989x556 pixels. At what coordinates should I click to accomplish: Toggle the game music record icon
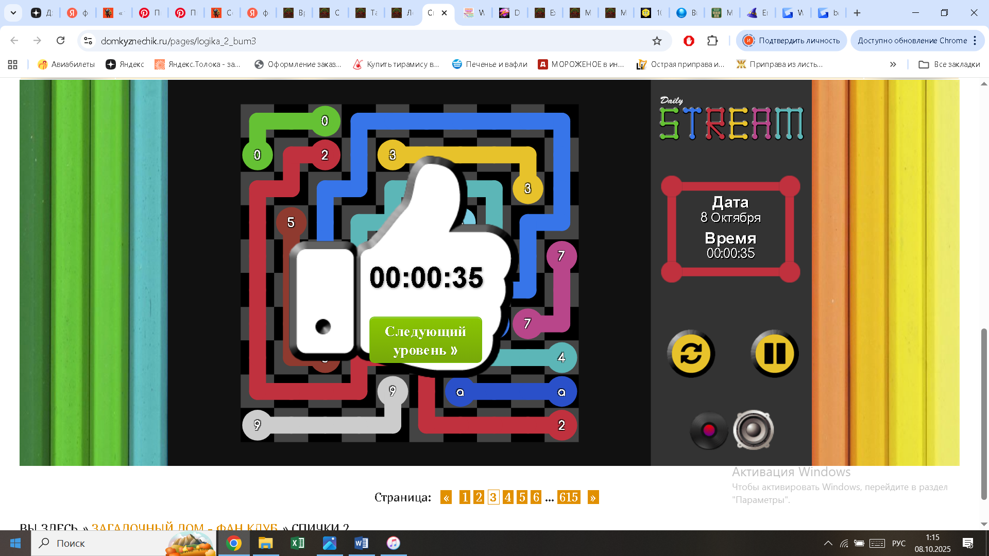coord(709,430)
